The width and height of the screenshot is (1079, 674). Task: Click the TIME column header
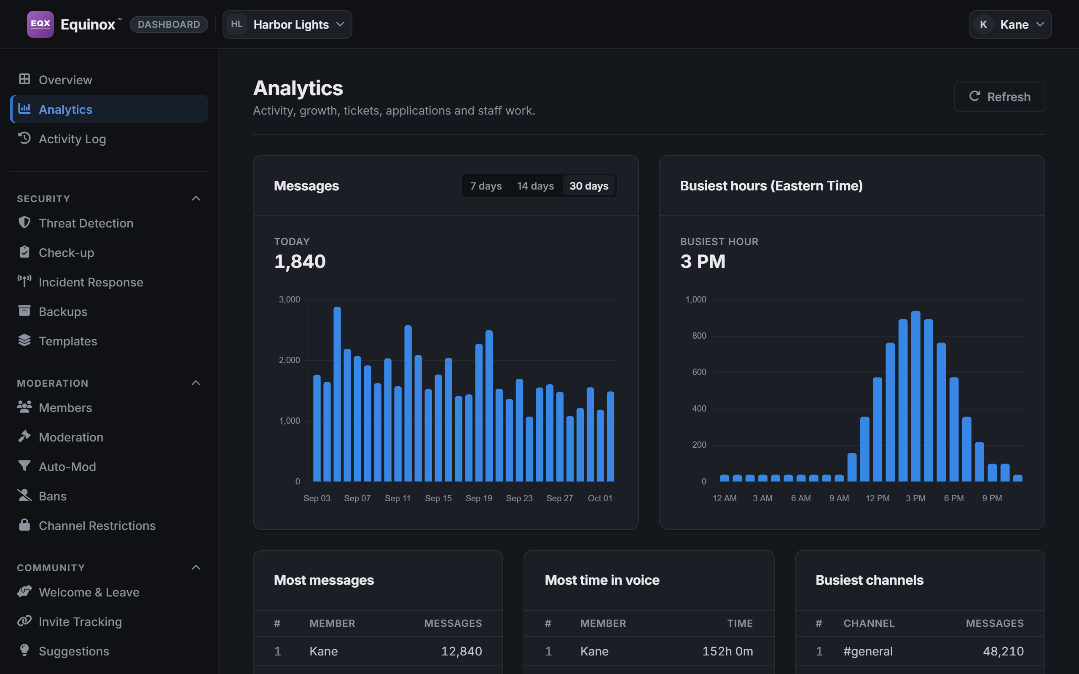click(x=740, y=623)
